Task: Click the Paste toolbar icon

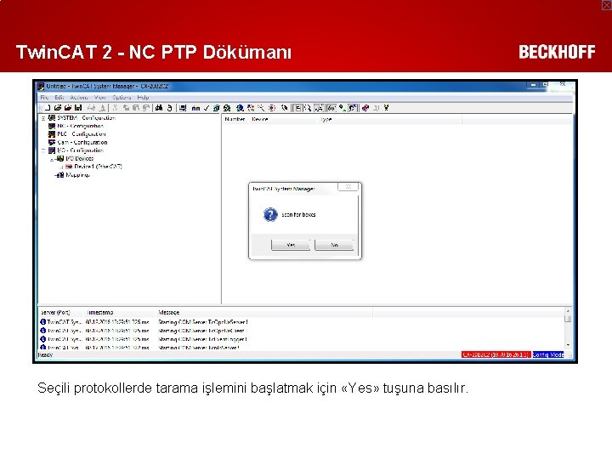Action: point(135,108)
